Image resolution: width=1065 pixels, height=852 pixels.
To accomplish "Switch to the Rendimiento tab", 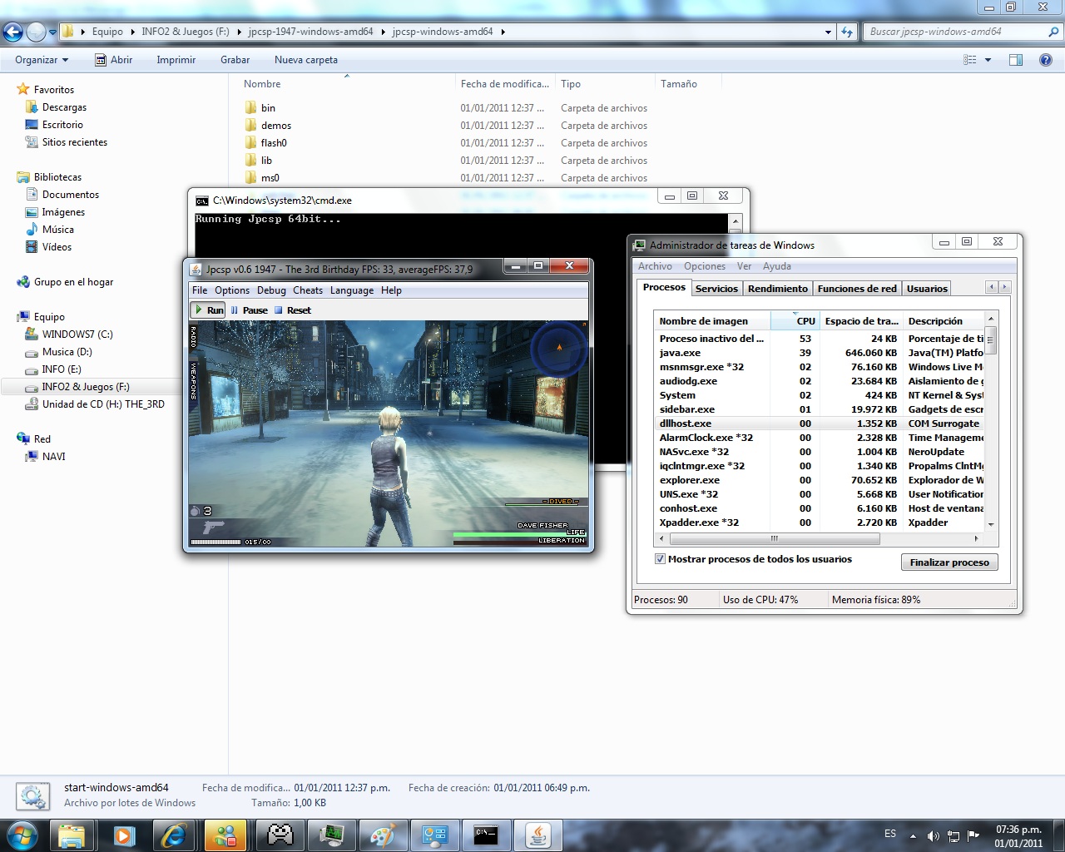I will click(x=777, y=289).
